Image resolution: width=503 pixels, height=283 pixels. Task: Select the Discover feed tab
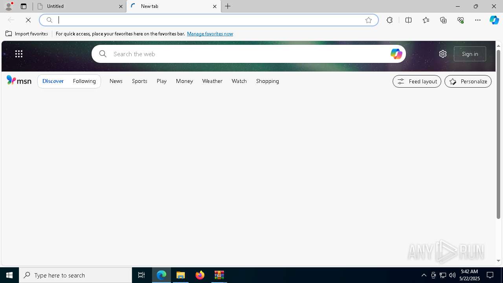tap(53, 81)
